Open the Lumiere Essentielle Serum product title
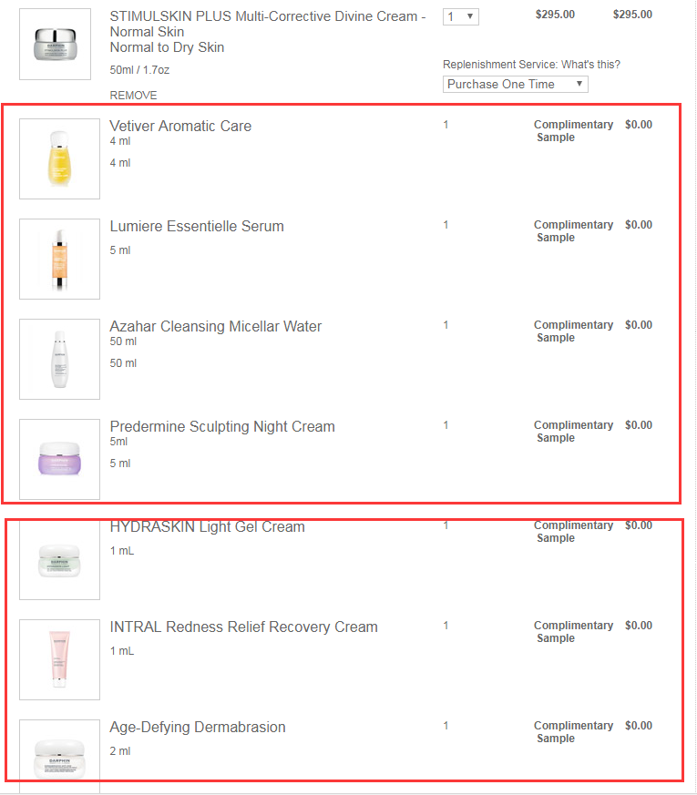 coord(197,226)
